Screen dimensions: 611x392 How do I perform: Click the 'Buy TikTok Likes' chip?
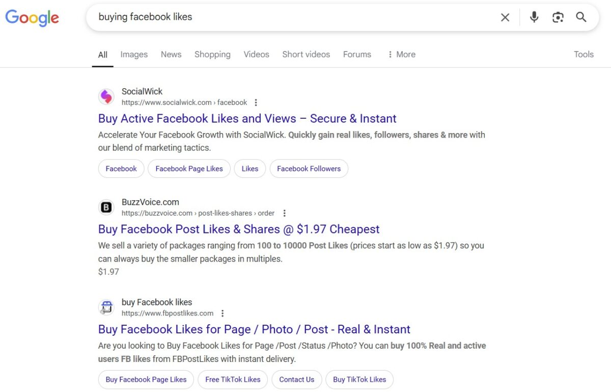click(x=359, y=379)
